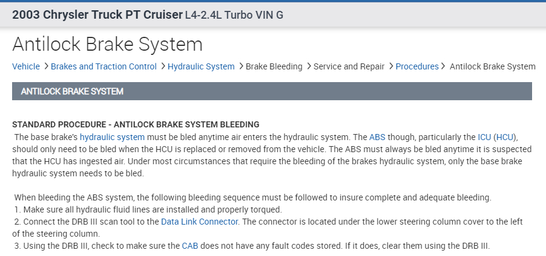Open the Procedures breadcrumb link
The height and width of the screenshot is (256, 546).
pyautogui.click(x=417, y=66)
